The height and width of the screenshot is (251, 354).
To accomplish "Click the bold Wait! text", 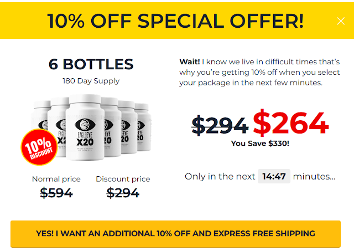I will [x=190, y=62].
